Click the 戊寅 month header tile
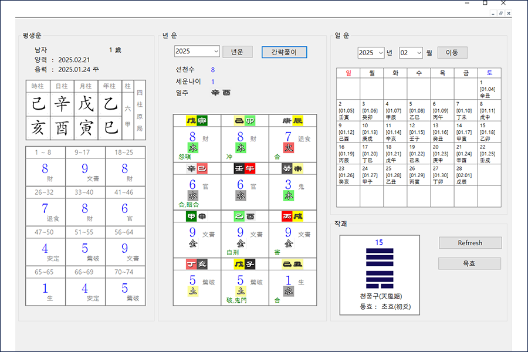The height and width of the screenshot is (352, 528). tap(197, 121)
